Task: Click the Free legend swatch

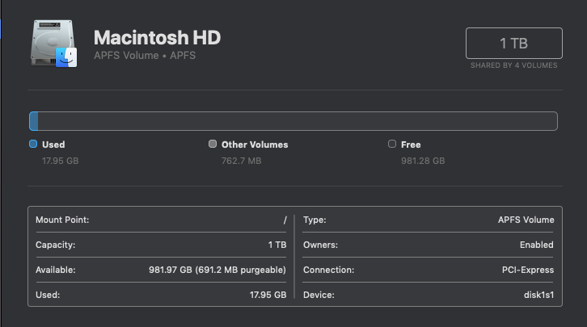Action: pos(392,144)
